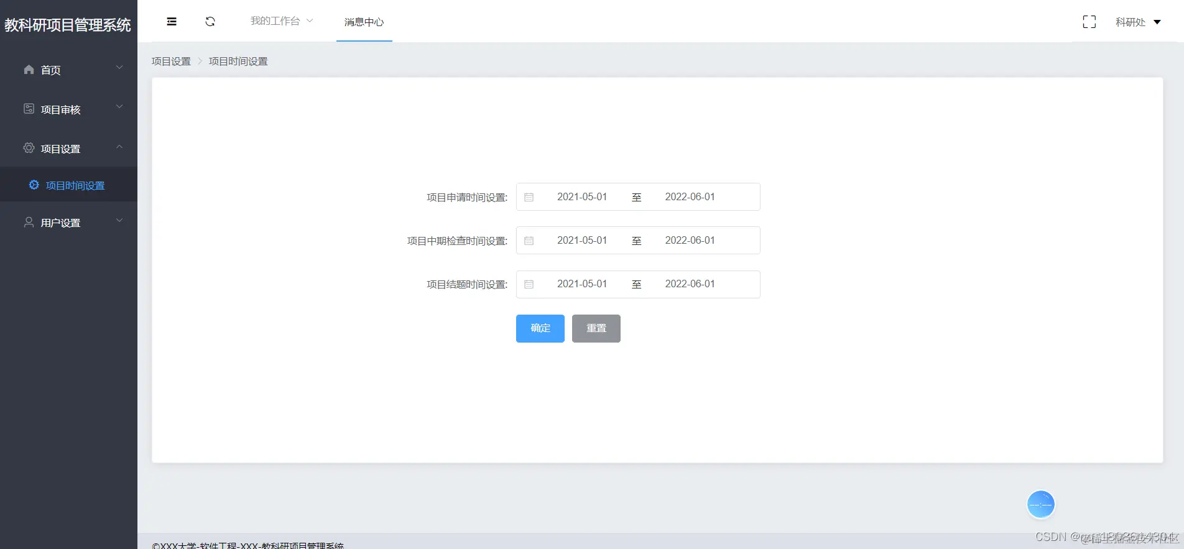Click start date of 项目申请时间设置

coord(582,196)
